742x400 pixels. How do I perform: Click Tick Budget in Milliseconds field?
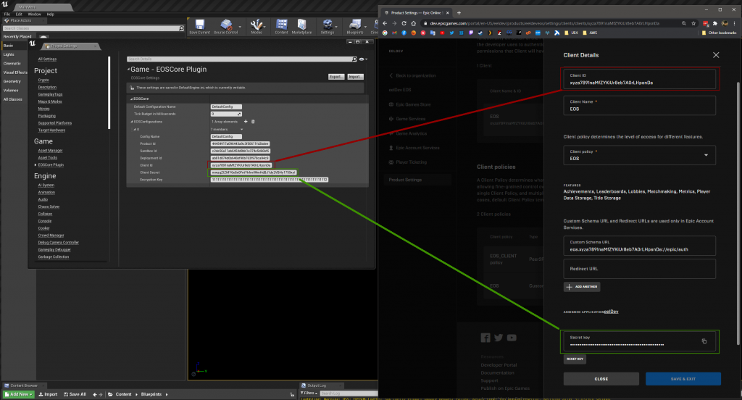226,114
